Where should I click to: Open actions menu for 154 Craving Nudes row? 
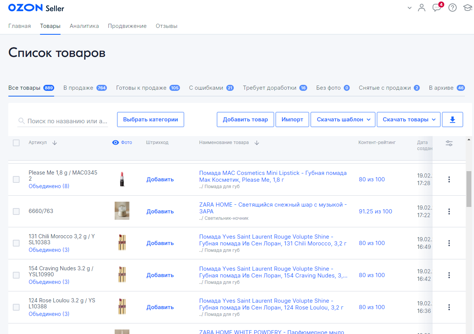coord(449,275)
